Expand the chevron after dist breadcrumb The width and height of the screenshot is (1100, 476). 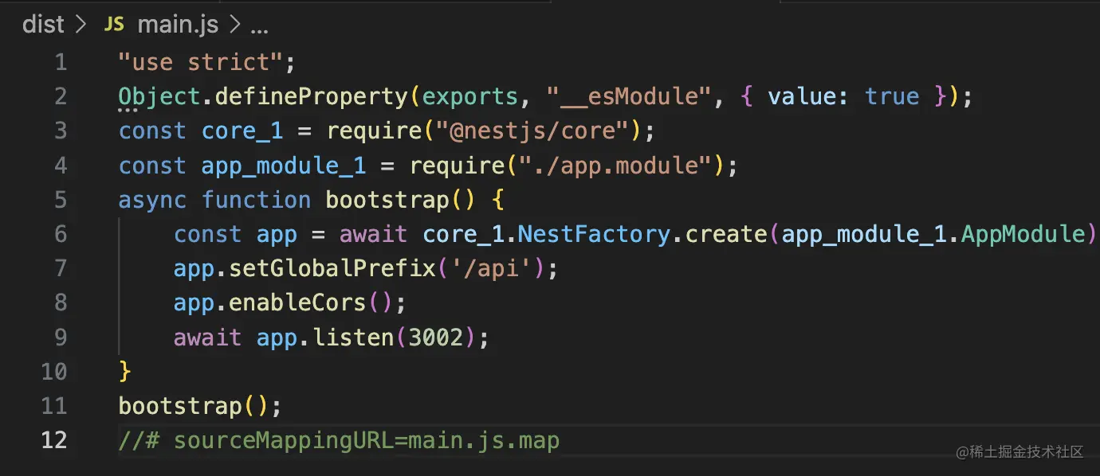pos(81,25)
